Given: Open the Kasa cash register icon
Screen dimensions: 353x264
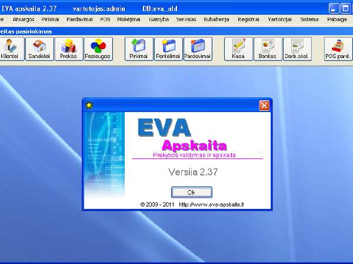Looking at the screenshot, I should pyautogui.click(x=238, y=49).
